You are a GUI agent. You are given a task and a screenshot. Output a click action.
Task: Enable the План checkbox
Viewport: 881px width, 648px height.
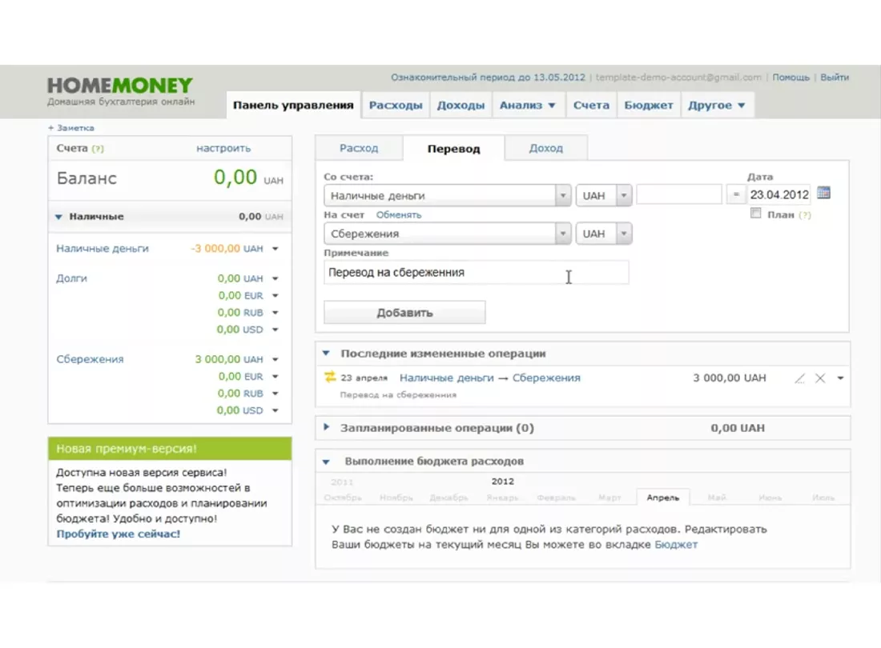[x=756, y=213]
